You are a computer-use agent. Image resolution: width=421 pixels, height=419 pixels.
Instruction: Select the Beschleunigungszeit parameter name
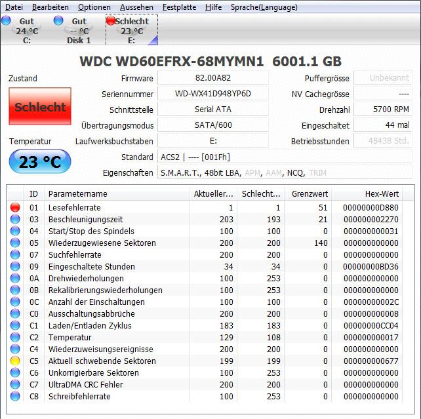[85, 219]
